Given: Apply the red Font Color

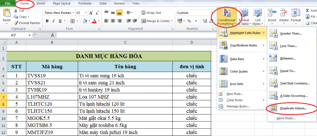Looking at the screenshot, I should click(94, 21).
